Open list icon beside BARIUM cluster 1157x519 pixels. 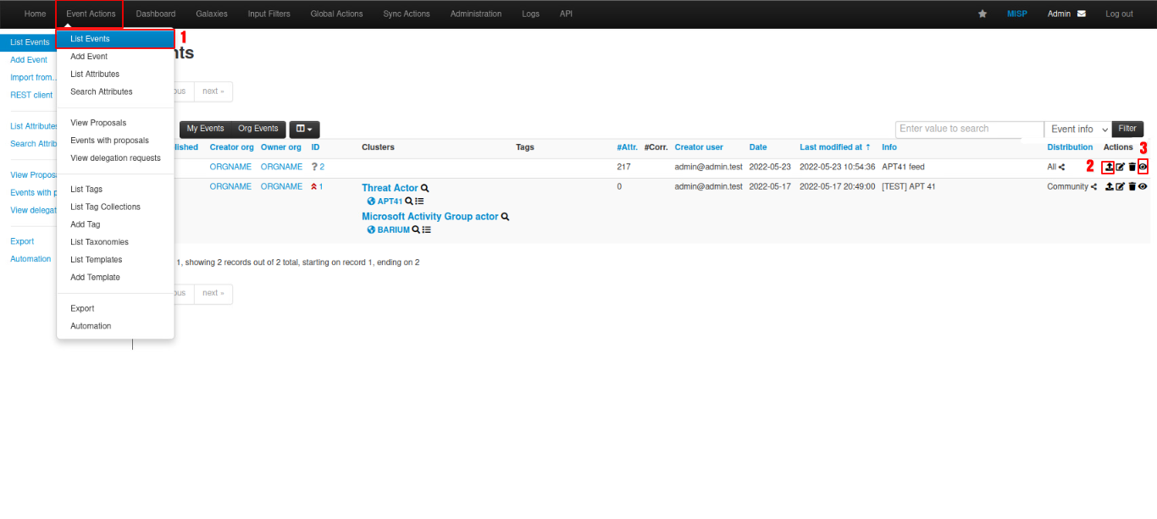pyautogui.click(x=427, y=229)
